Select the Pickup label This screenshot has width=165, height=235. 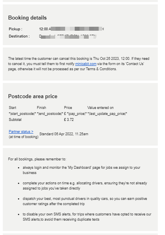coord(16,29)
